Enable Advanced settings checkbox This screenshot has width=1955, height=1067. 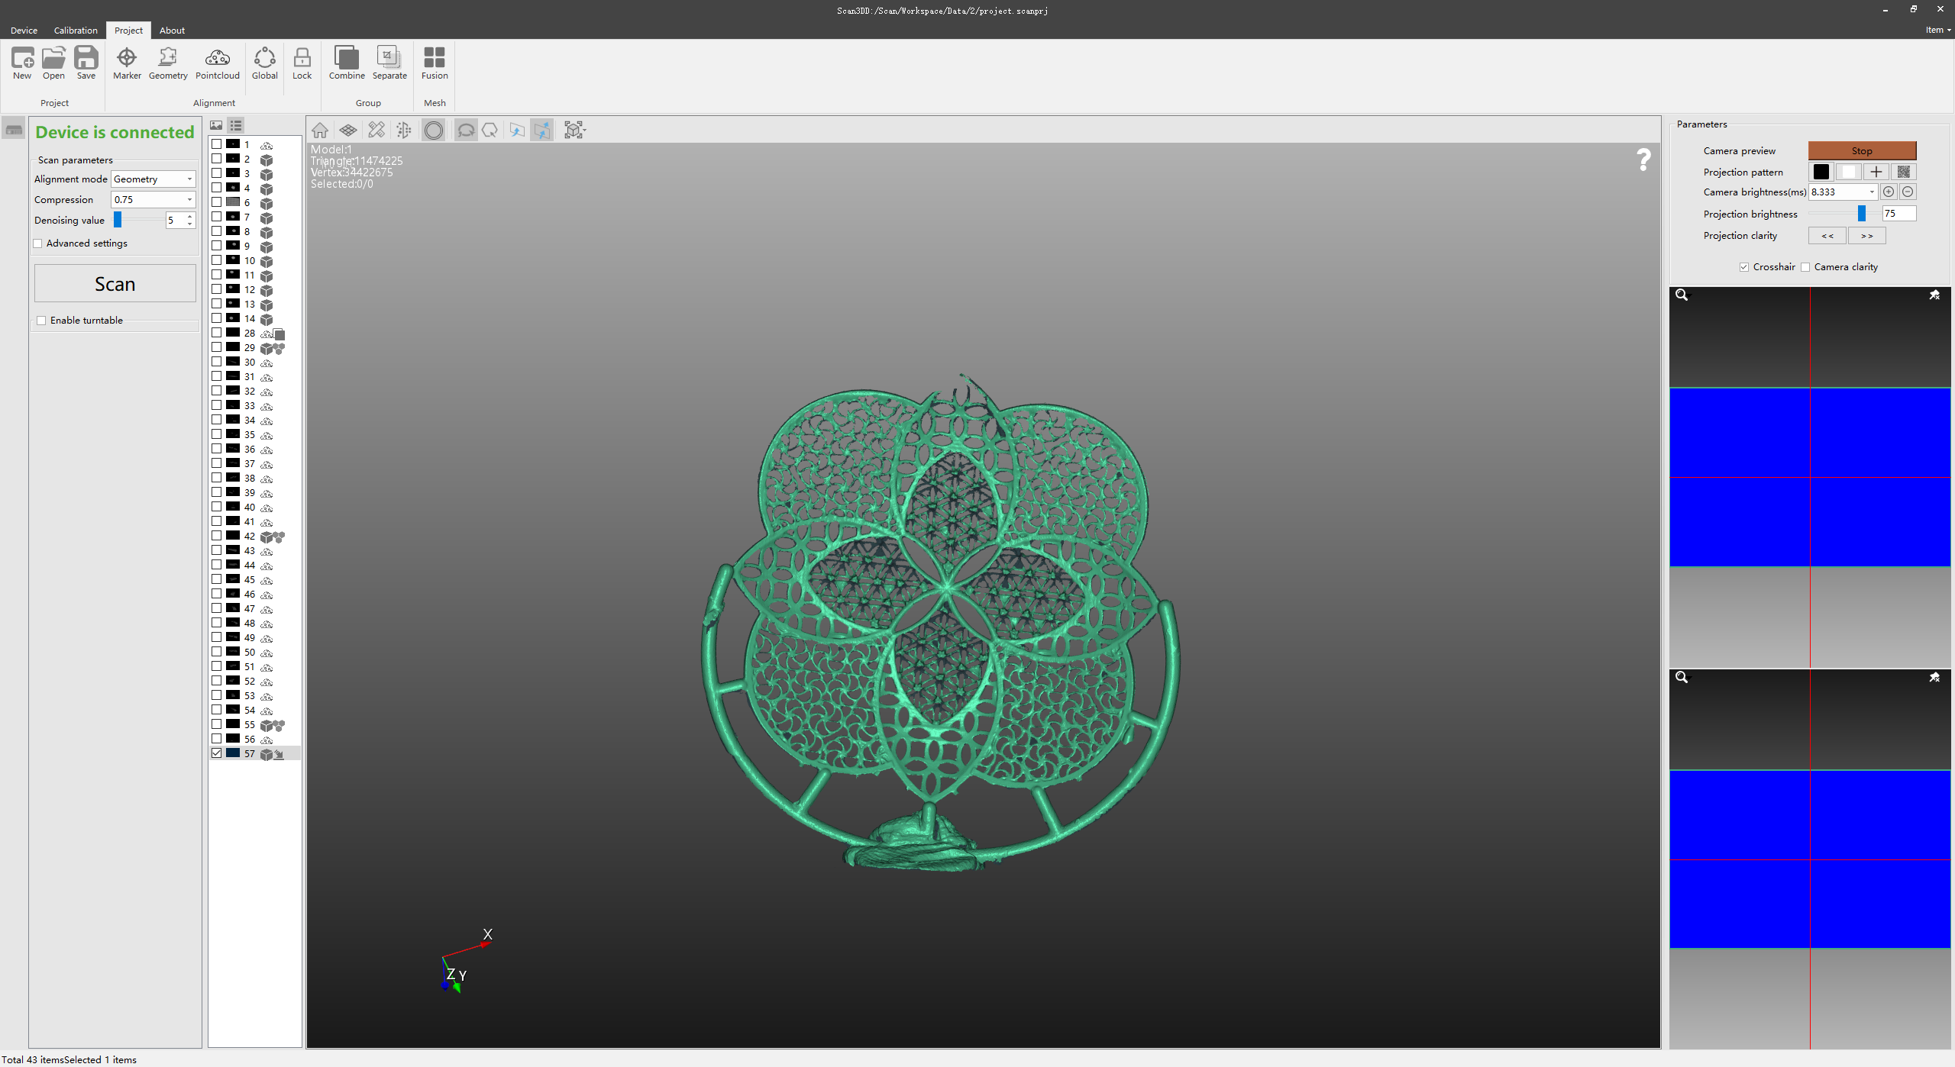(38, 243)
